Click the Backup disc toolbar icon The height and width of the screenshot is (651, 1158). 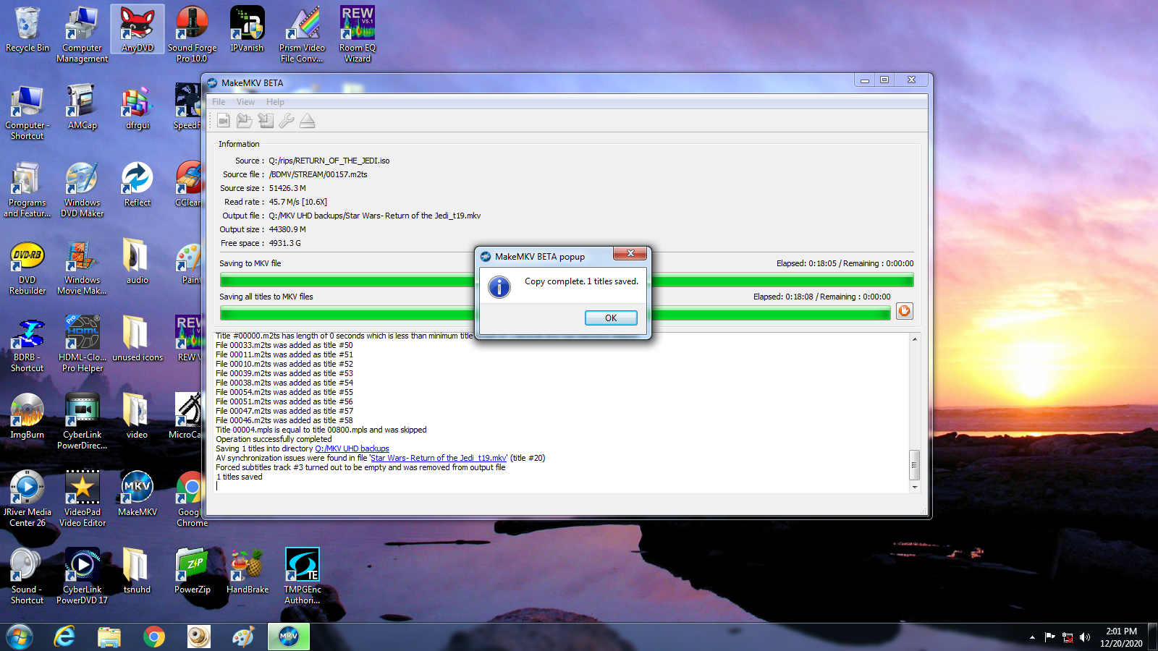[266, 121]
